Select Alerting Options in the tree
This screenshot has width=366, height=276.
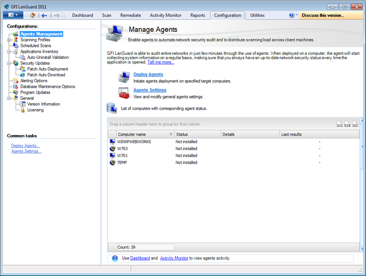tap(34, 81)
